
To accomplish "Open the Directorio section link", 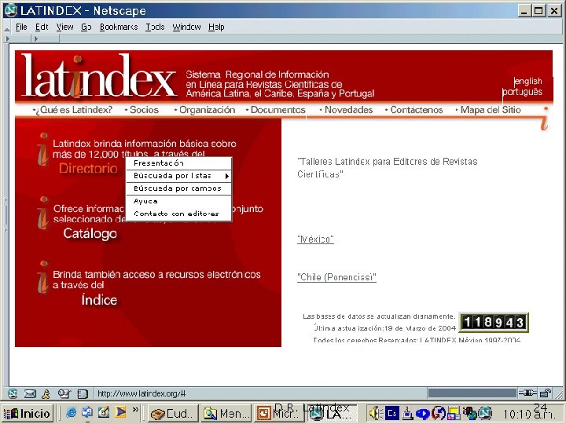I will pyautogui.click(x=88, y=168).
